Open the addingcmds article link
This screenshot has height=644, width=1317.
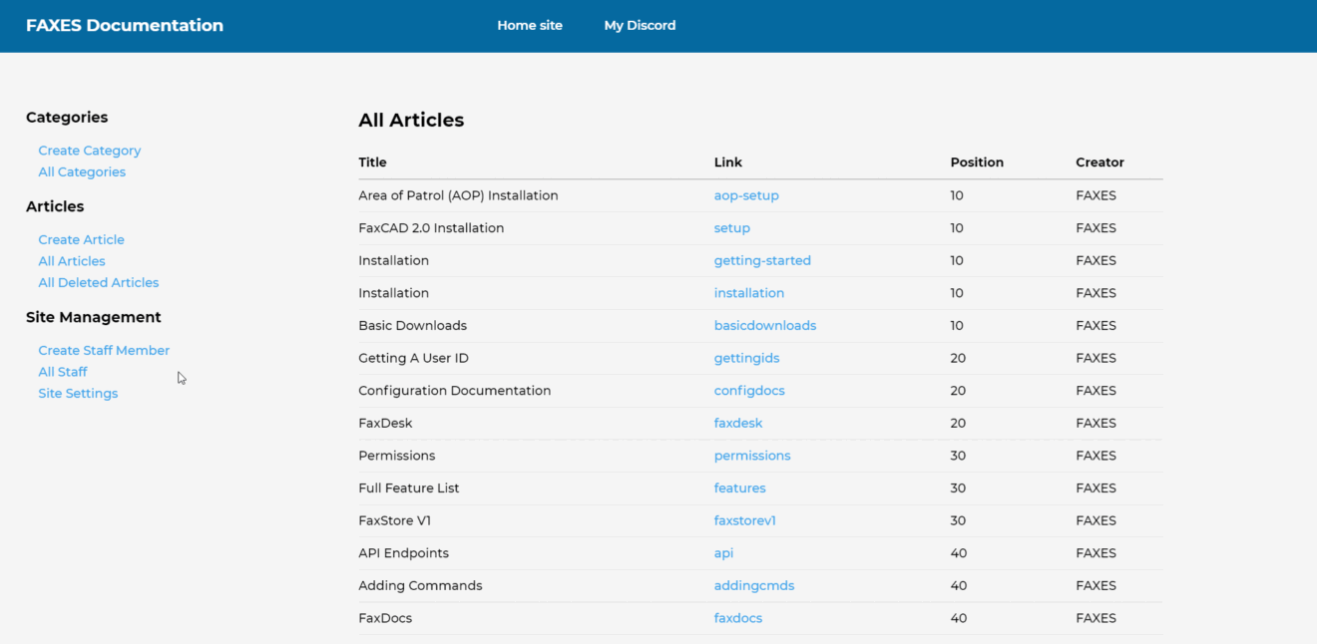pos(754,586)
